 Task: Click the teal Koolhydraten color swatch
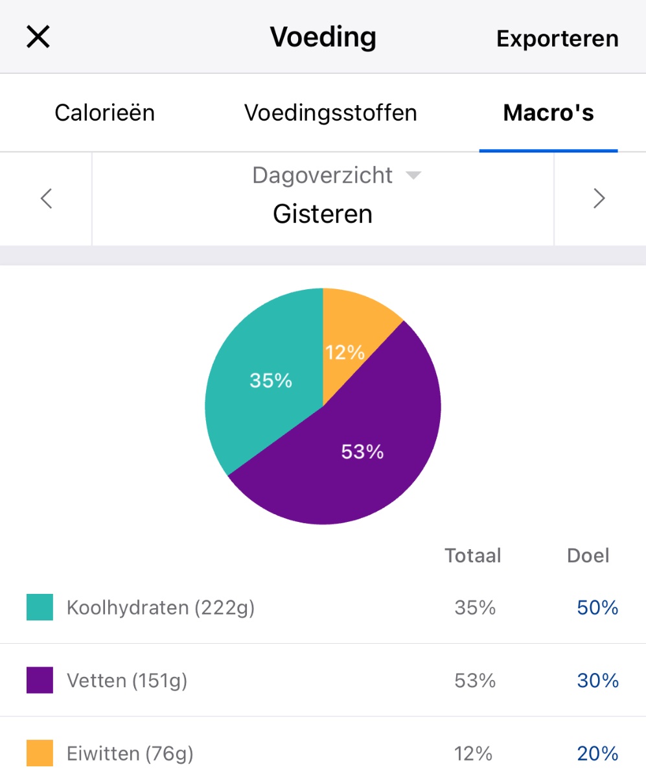tap(40, 607)
